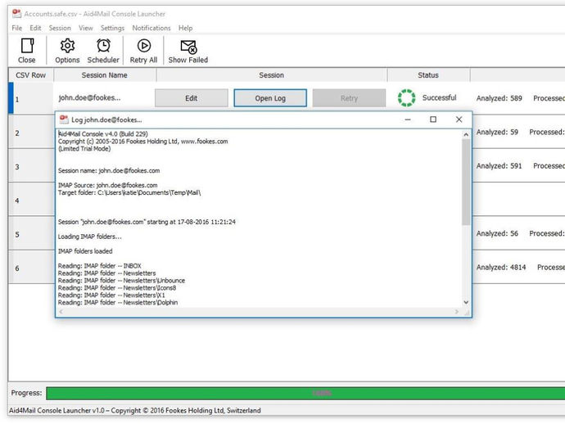Click the 'Analyzed: 589' value

pos(499,98)
